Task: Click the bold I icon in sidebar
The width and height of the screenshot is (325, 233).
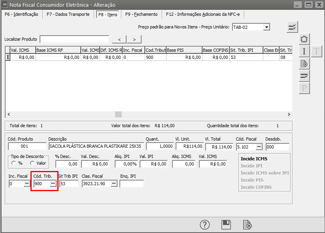Action: (x=304, y=51)
